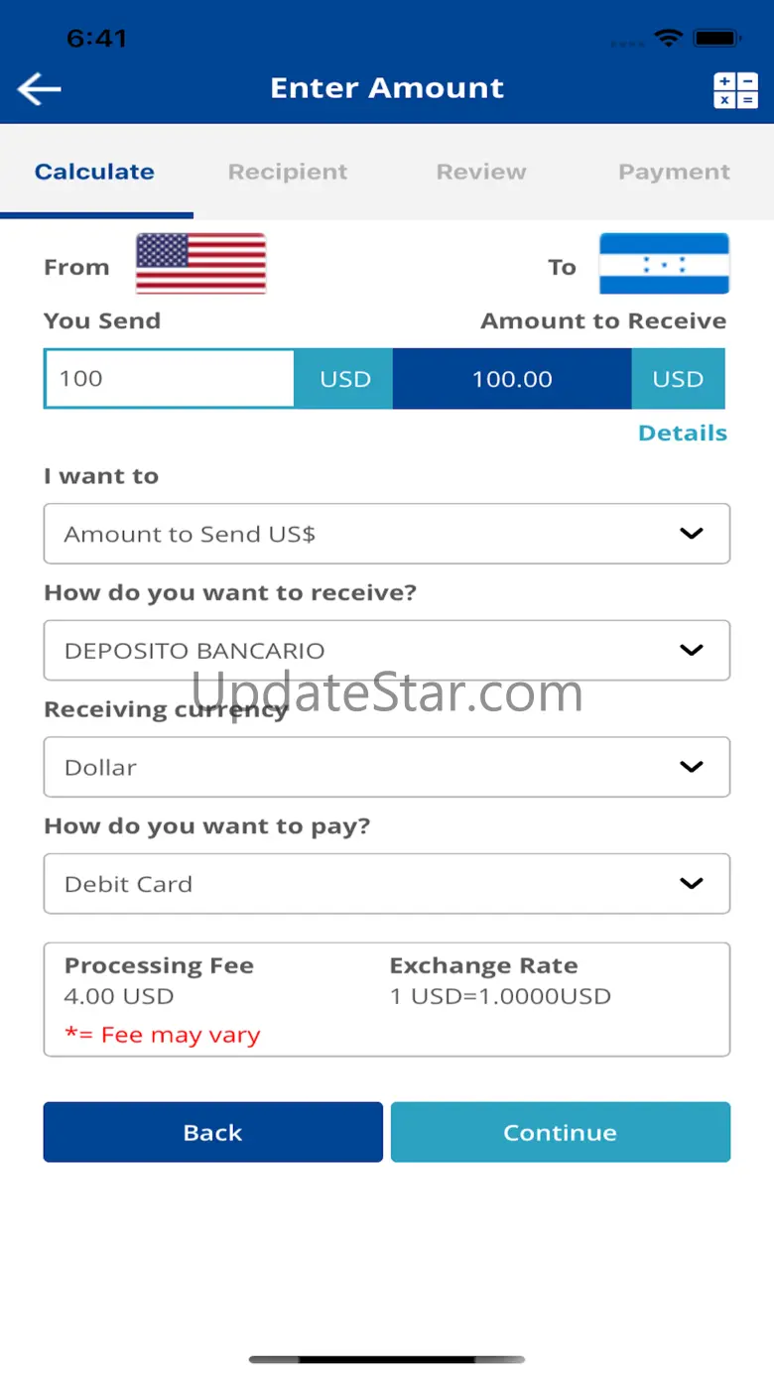Tap the battery icon in status bar
Image resolution: width=774 pixels, height=1376 pixels.
717,39
